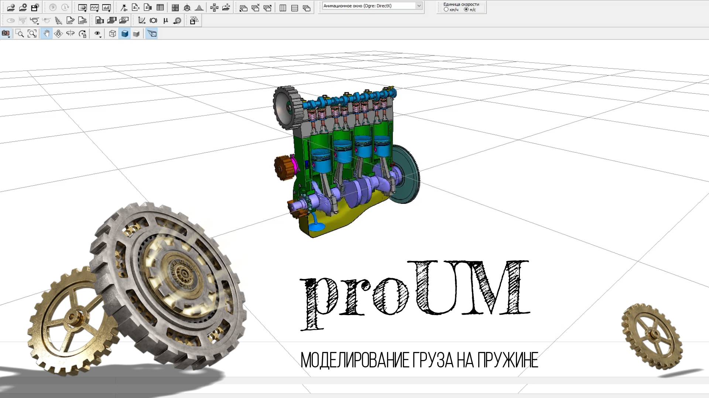The image size is (709, 398).
Task: Open the eye visibility options dropdown
Action: coord(100,37)
